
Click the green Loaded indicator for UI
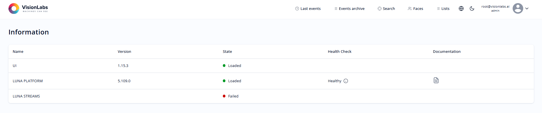224,66
